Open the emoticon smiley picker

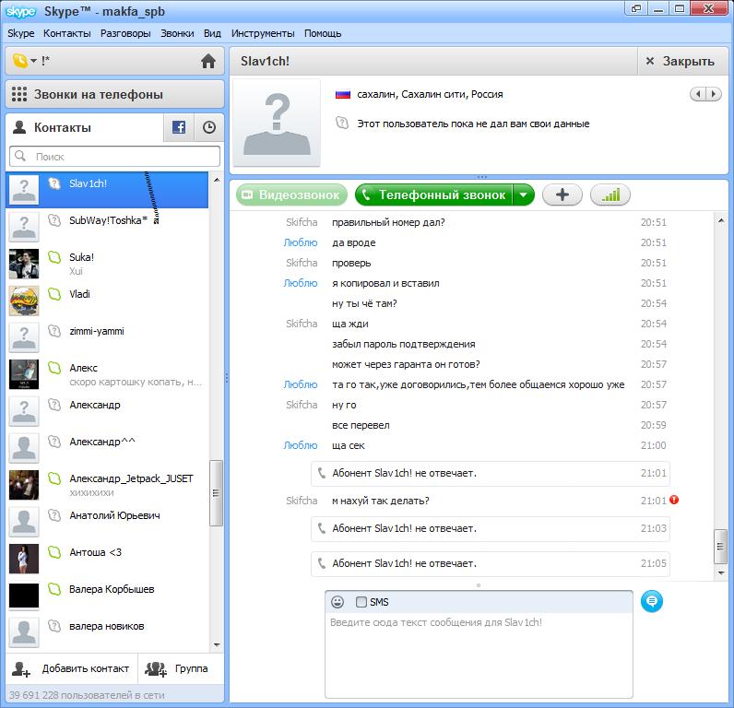point(337,602)
